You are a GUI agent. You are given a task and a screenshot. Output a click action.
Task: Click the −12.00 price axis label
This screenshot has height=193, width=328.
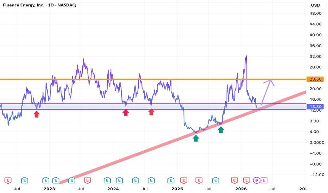point(317,175)
